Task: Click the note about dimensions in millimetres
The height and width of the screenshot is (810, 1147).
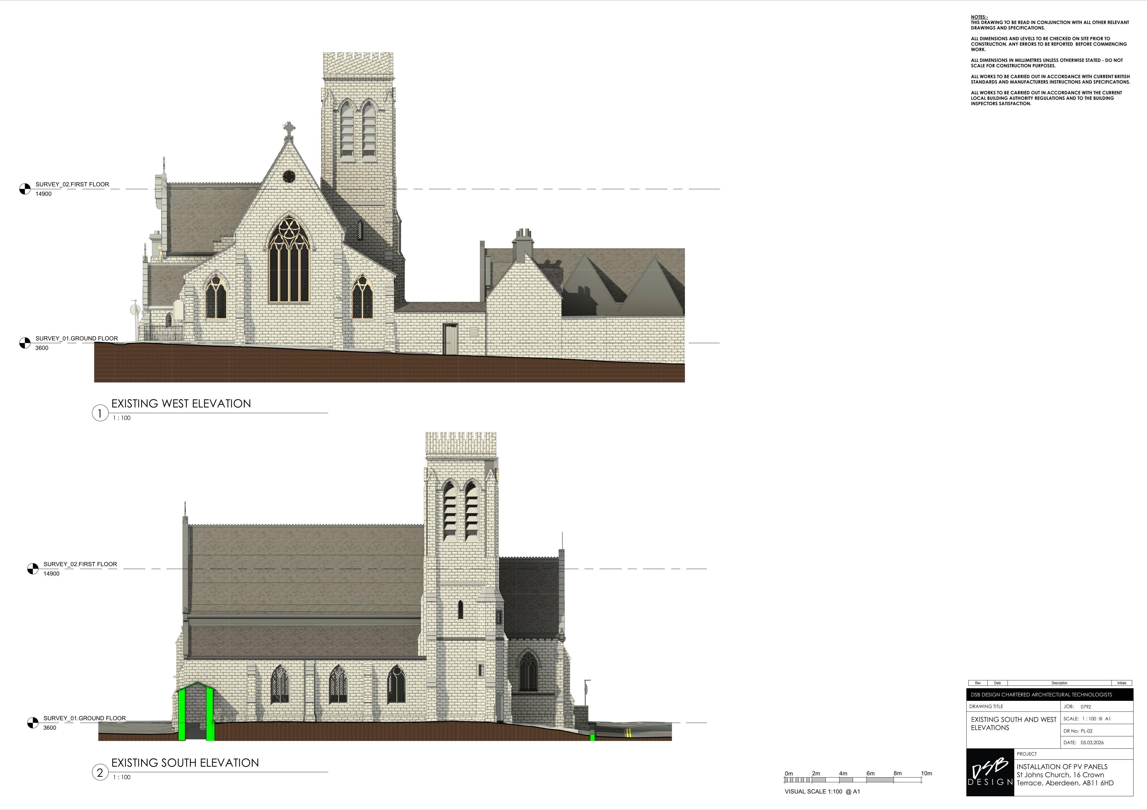Action: (x=1046, y=63)
